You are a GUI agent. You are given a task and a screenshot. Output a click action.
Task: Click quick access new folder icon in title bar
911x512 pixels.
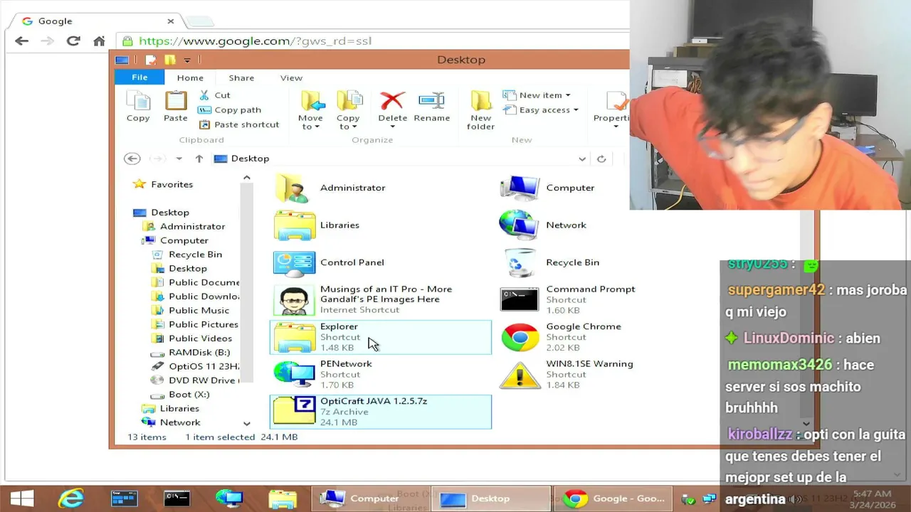169,60
